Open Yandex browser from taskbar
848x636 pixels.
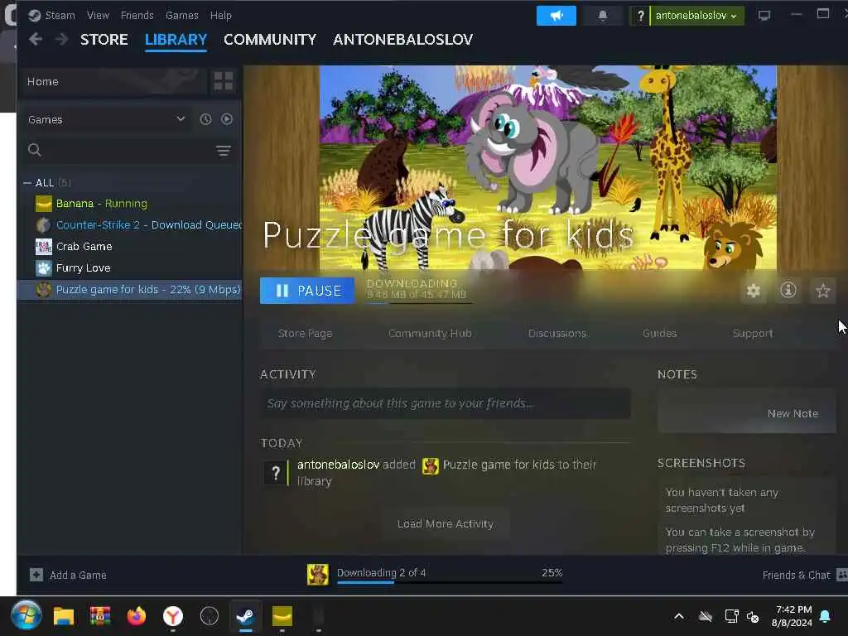coord(173,616)
